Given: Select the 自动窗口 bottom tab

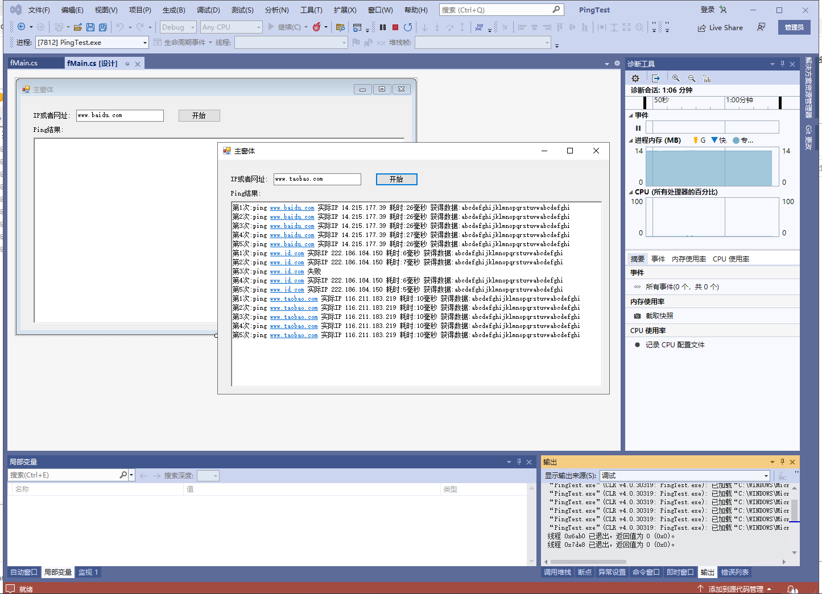Looking at the screenshot, I should [24, 572].
